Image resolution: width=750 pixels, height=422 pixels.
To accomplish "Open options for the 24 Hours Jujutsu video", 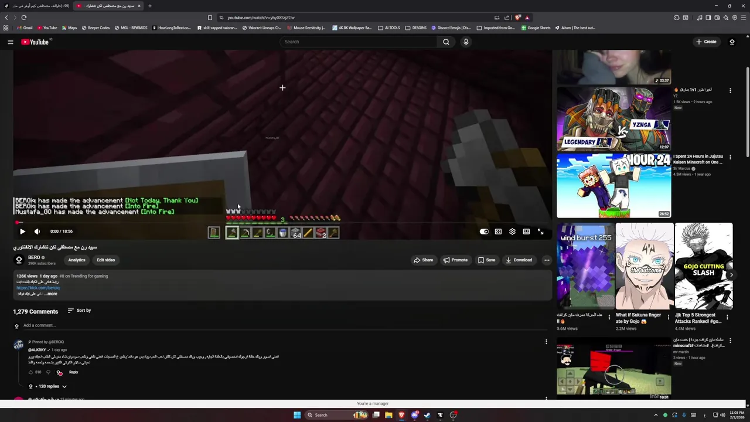I will (730, 157).
